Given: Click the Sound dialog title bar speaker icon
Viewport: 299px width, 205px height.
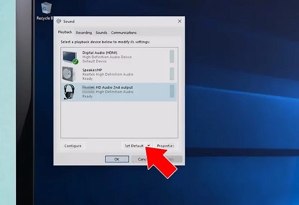Looking at the screenshot, I should point(59,21).
